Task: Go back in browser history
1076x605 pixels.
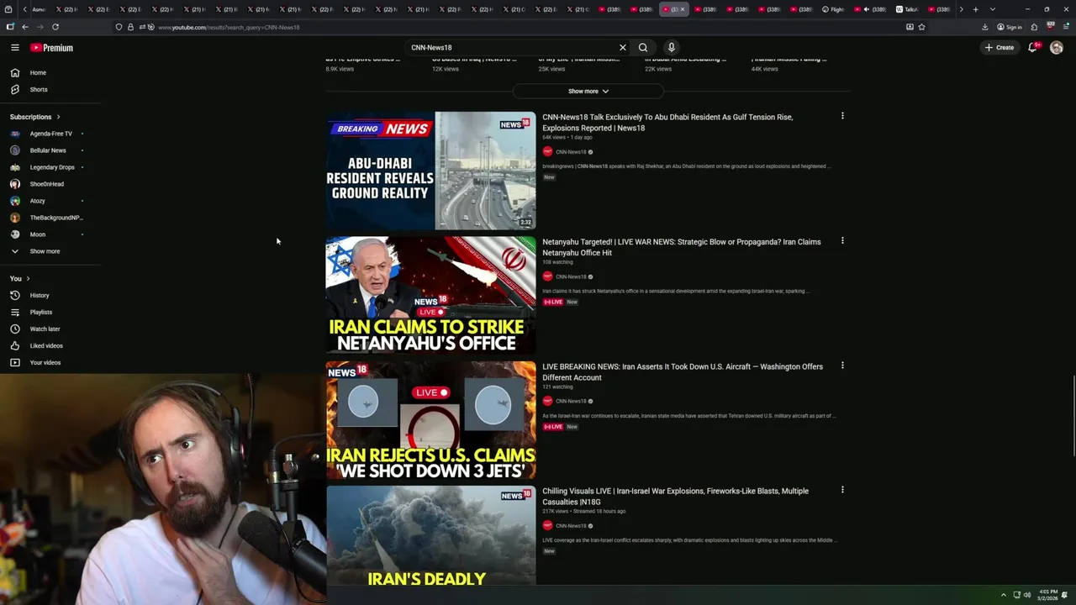Action: [24, 27]
